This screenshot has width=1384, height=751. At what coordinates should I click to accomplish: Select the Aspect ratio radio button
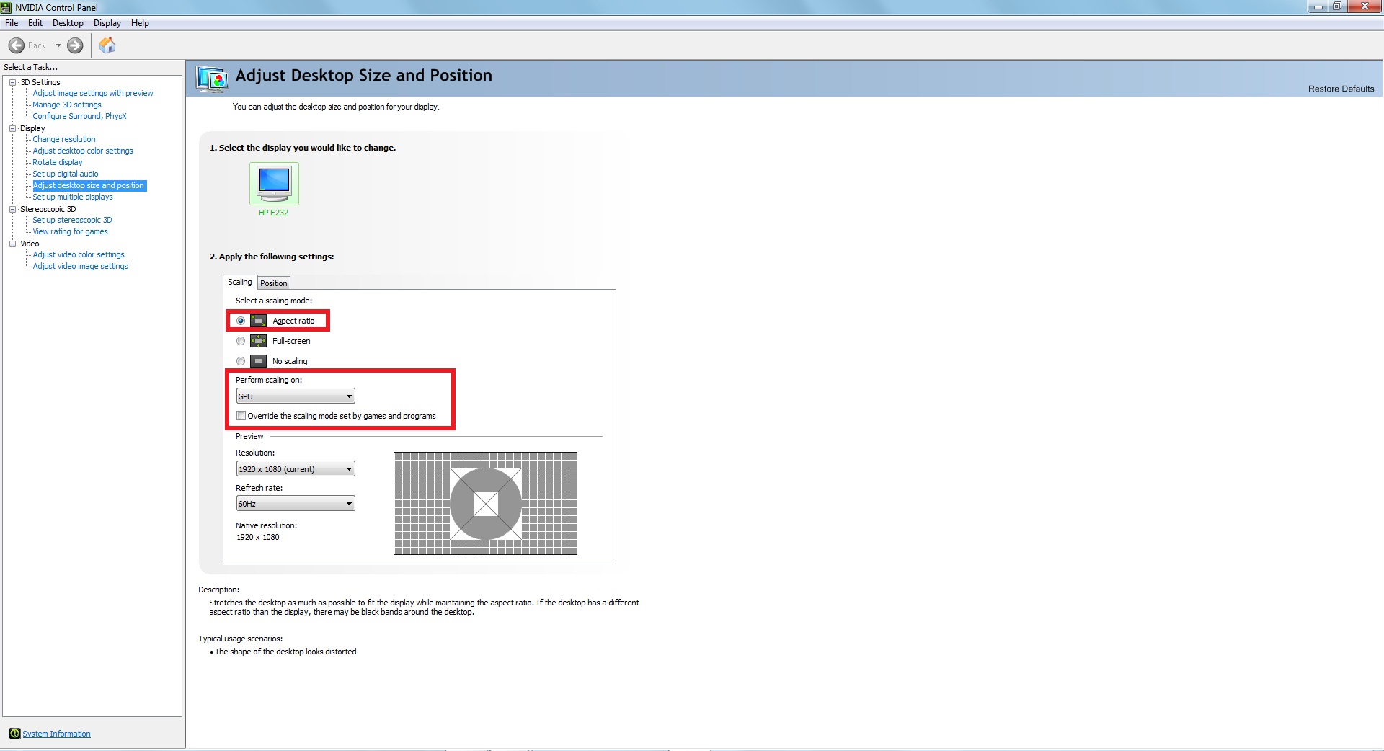pyautogui.click(x=241, y=321)
